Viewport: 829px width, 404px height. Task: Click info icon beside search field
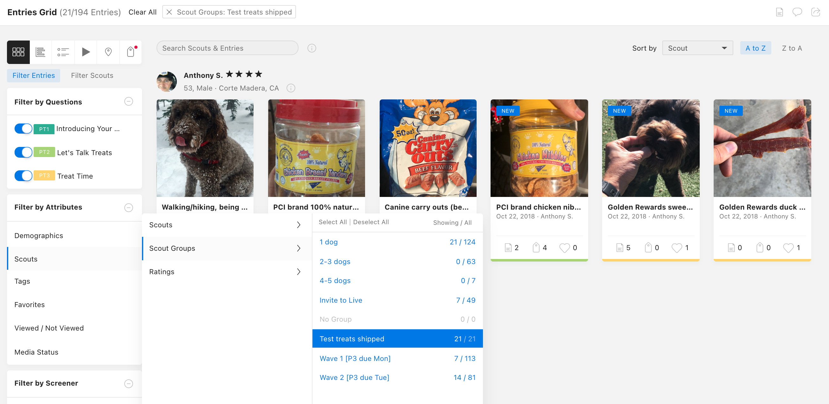click(312, 48)
